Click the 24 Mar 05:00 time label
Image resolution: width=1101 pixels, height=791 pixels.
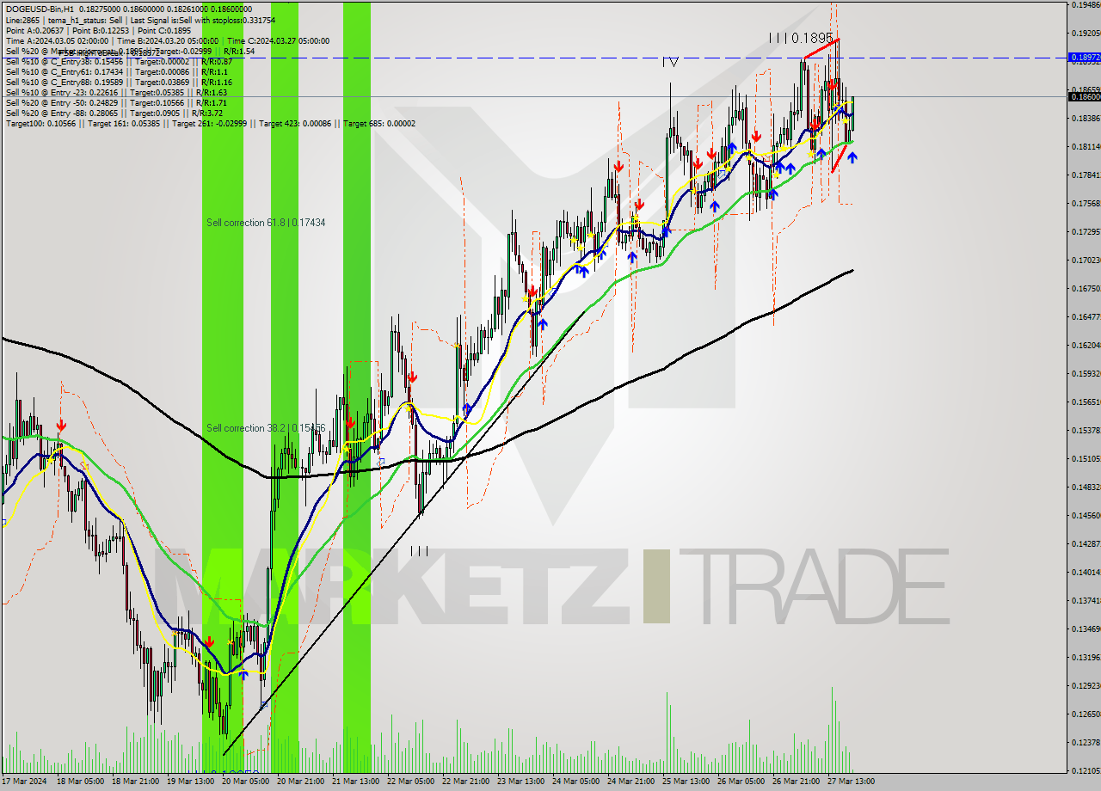(575, 782)
